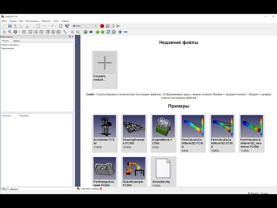Open the Окна menu
Image resolution: width=277 pixels, height=208 pixels.
pos(56,21)
